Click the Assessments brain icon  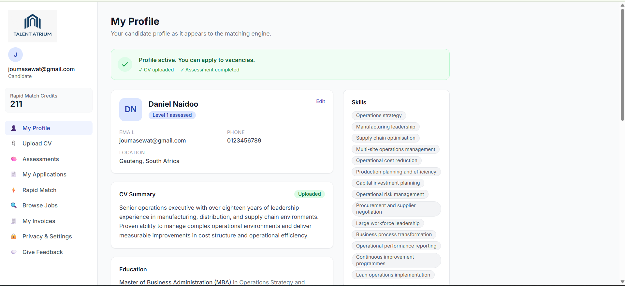(14, 159)
